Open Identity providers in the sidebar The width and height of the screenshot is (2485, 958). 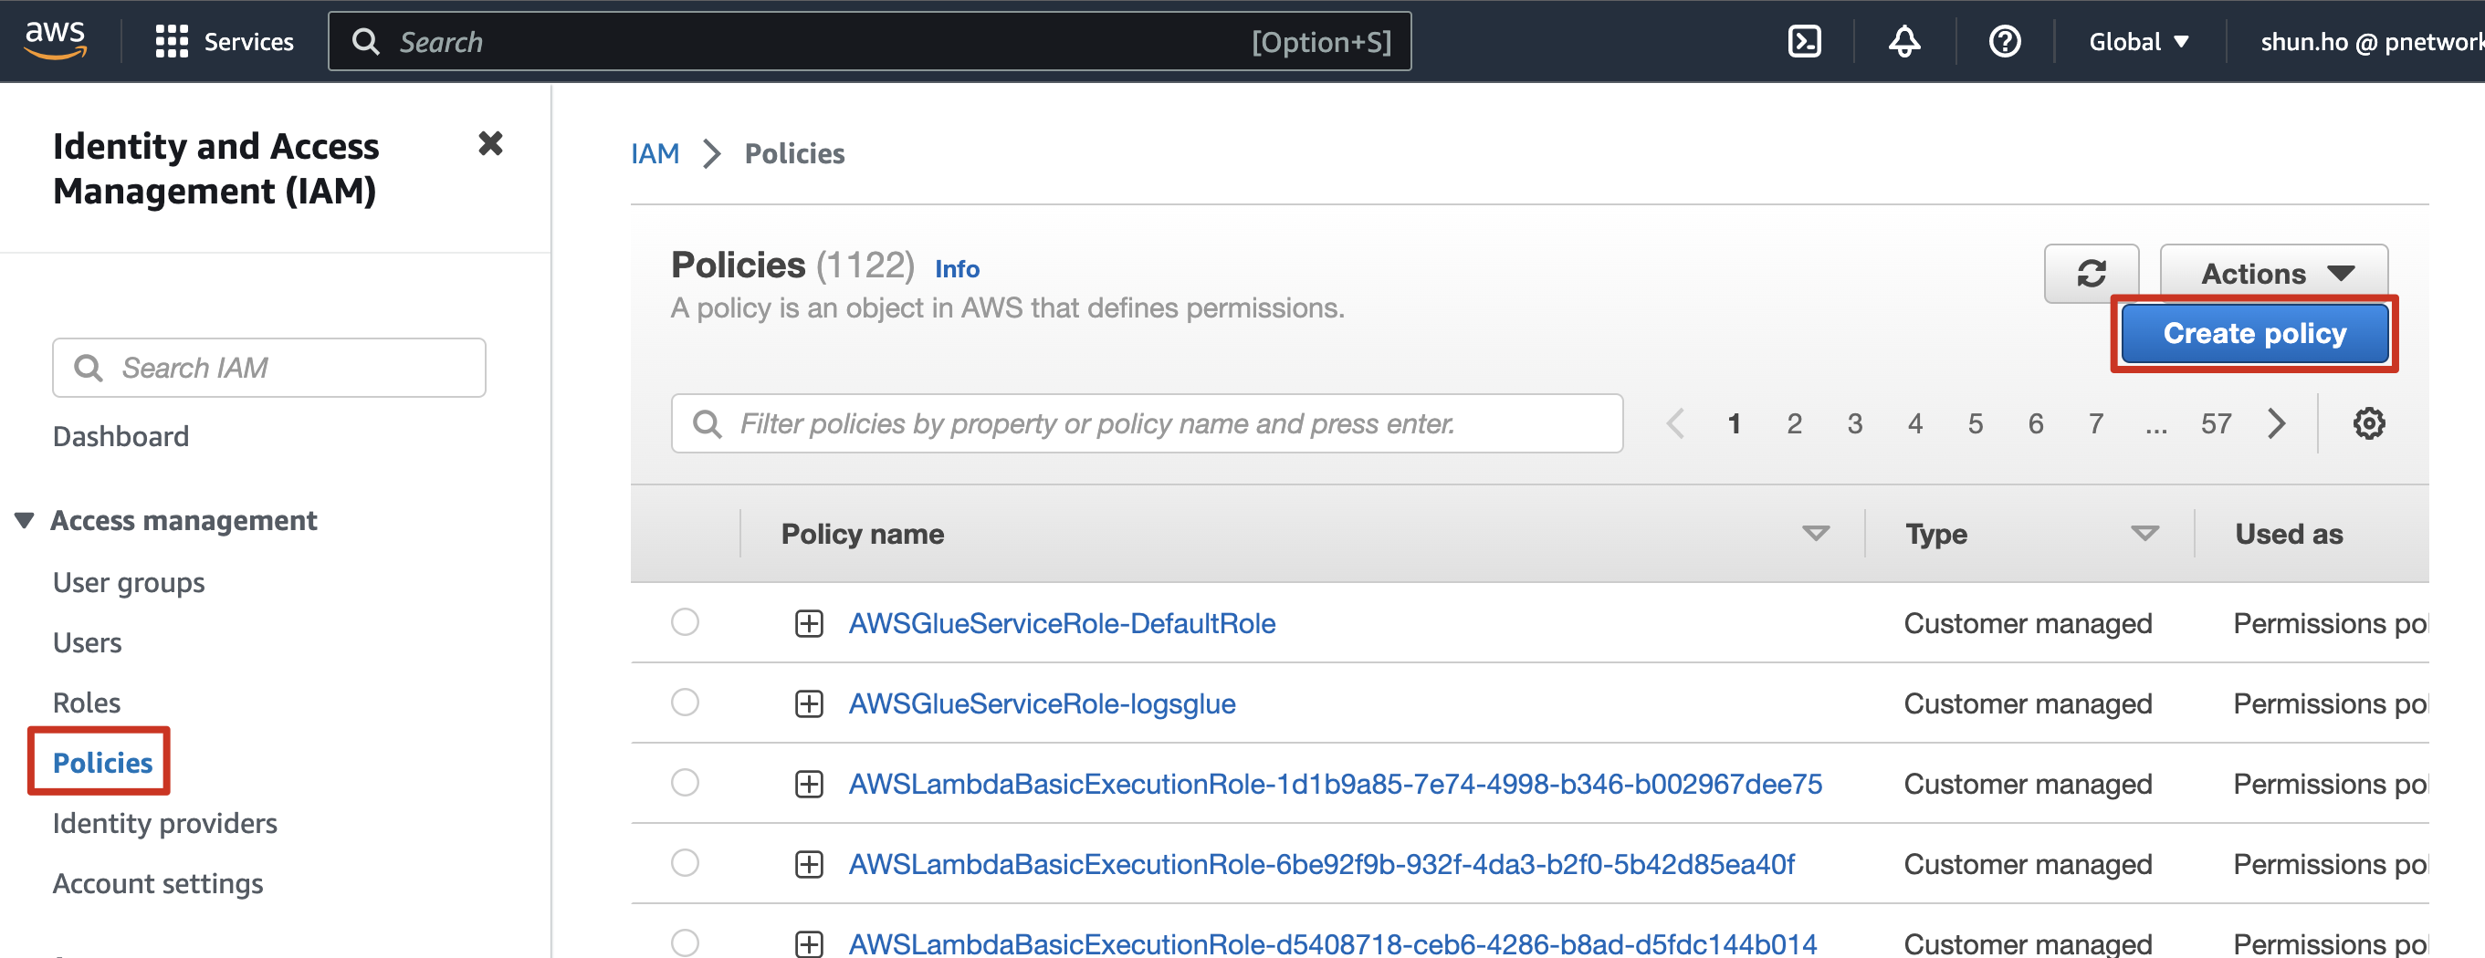(x=164, y=822)
